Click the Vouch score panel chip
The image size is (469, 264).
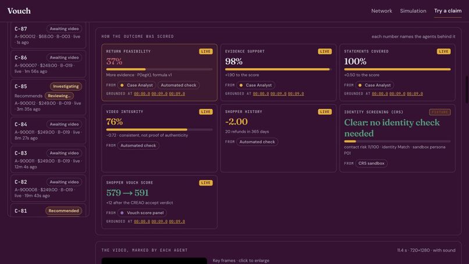pyautogui.click(x=142, y=213)
